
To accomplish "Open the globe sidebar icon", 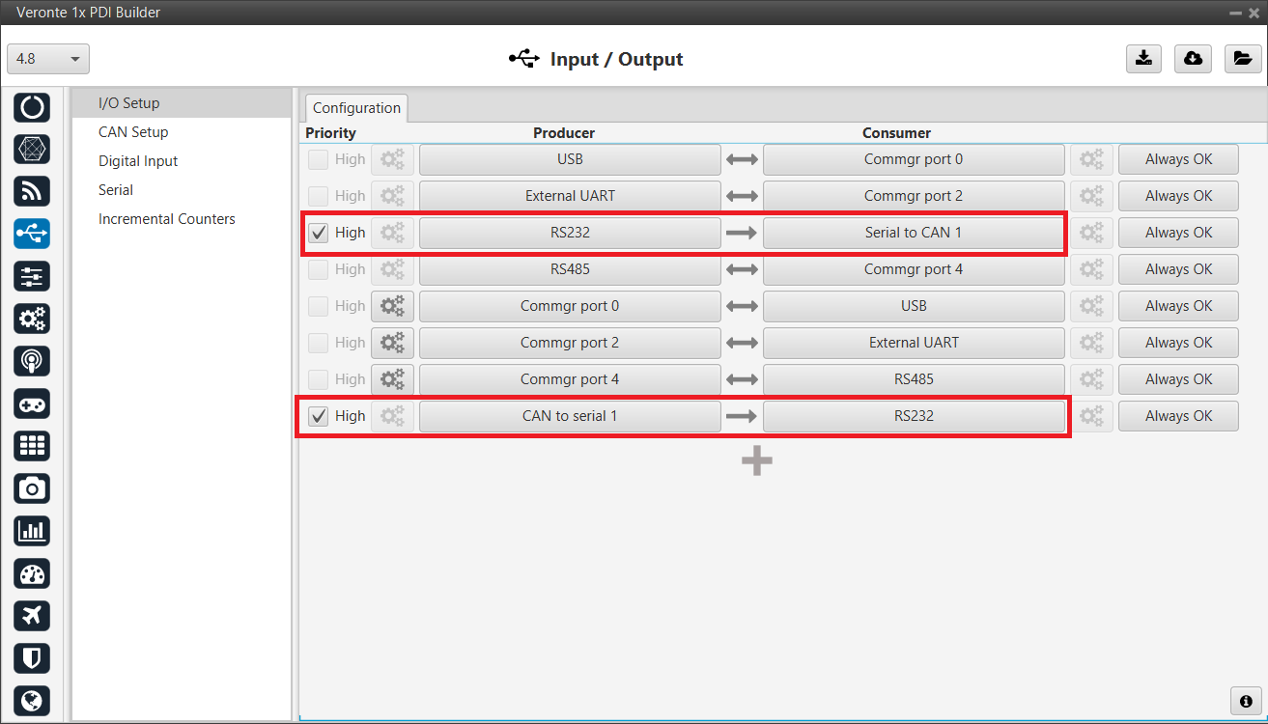I will [32, 701].
